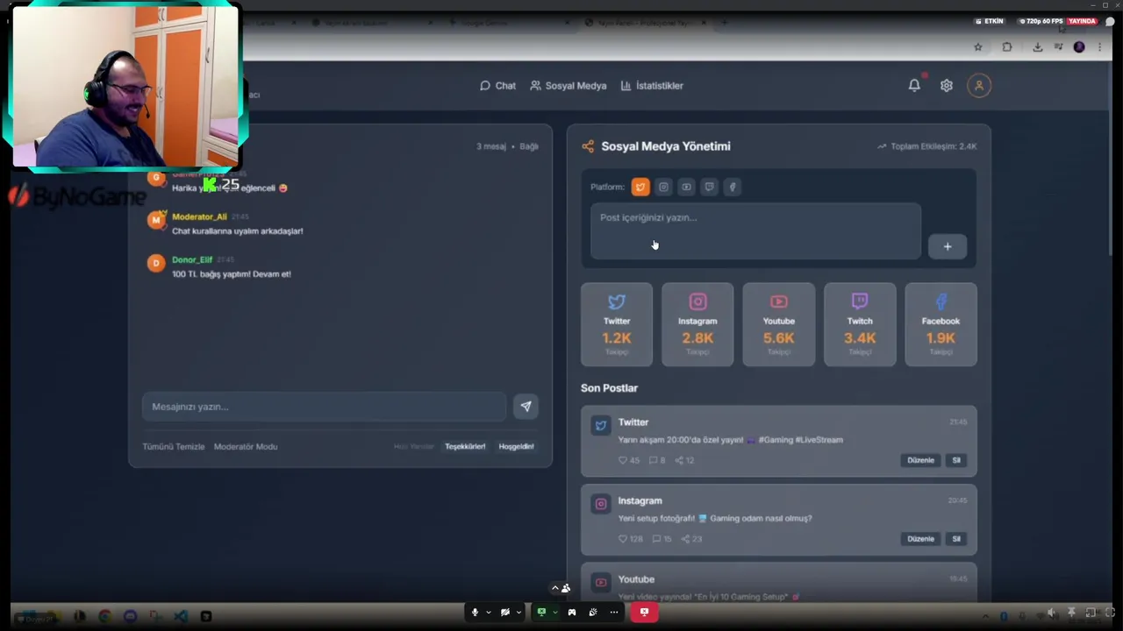Viewport: 1123px width, 631px height.
Task: Click the plus button to add post
Action: tap(948, 246)
